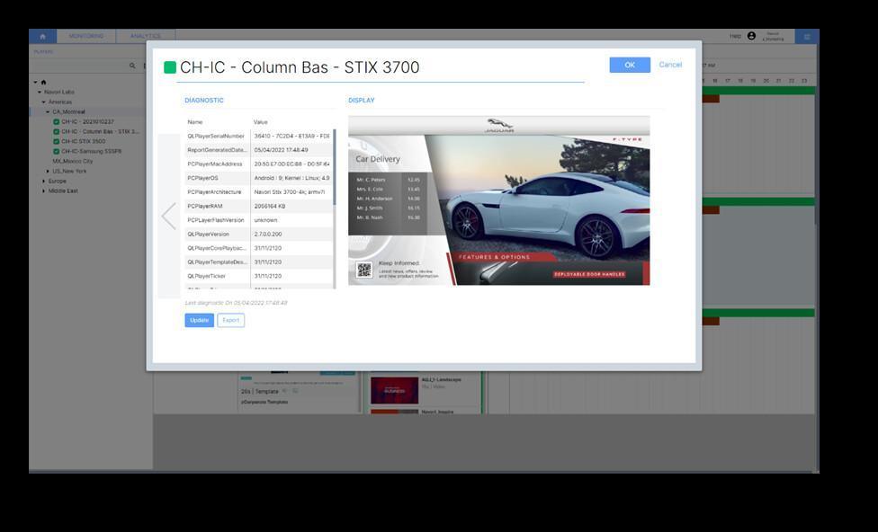The width and height of the screenshot is (878, 532).
Task: Toggle checkbox for CH-IC - 2021010237
Action: 56,121
